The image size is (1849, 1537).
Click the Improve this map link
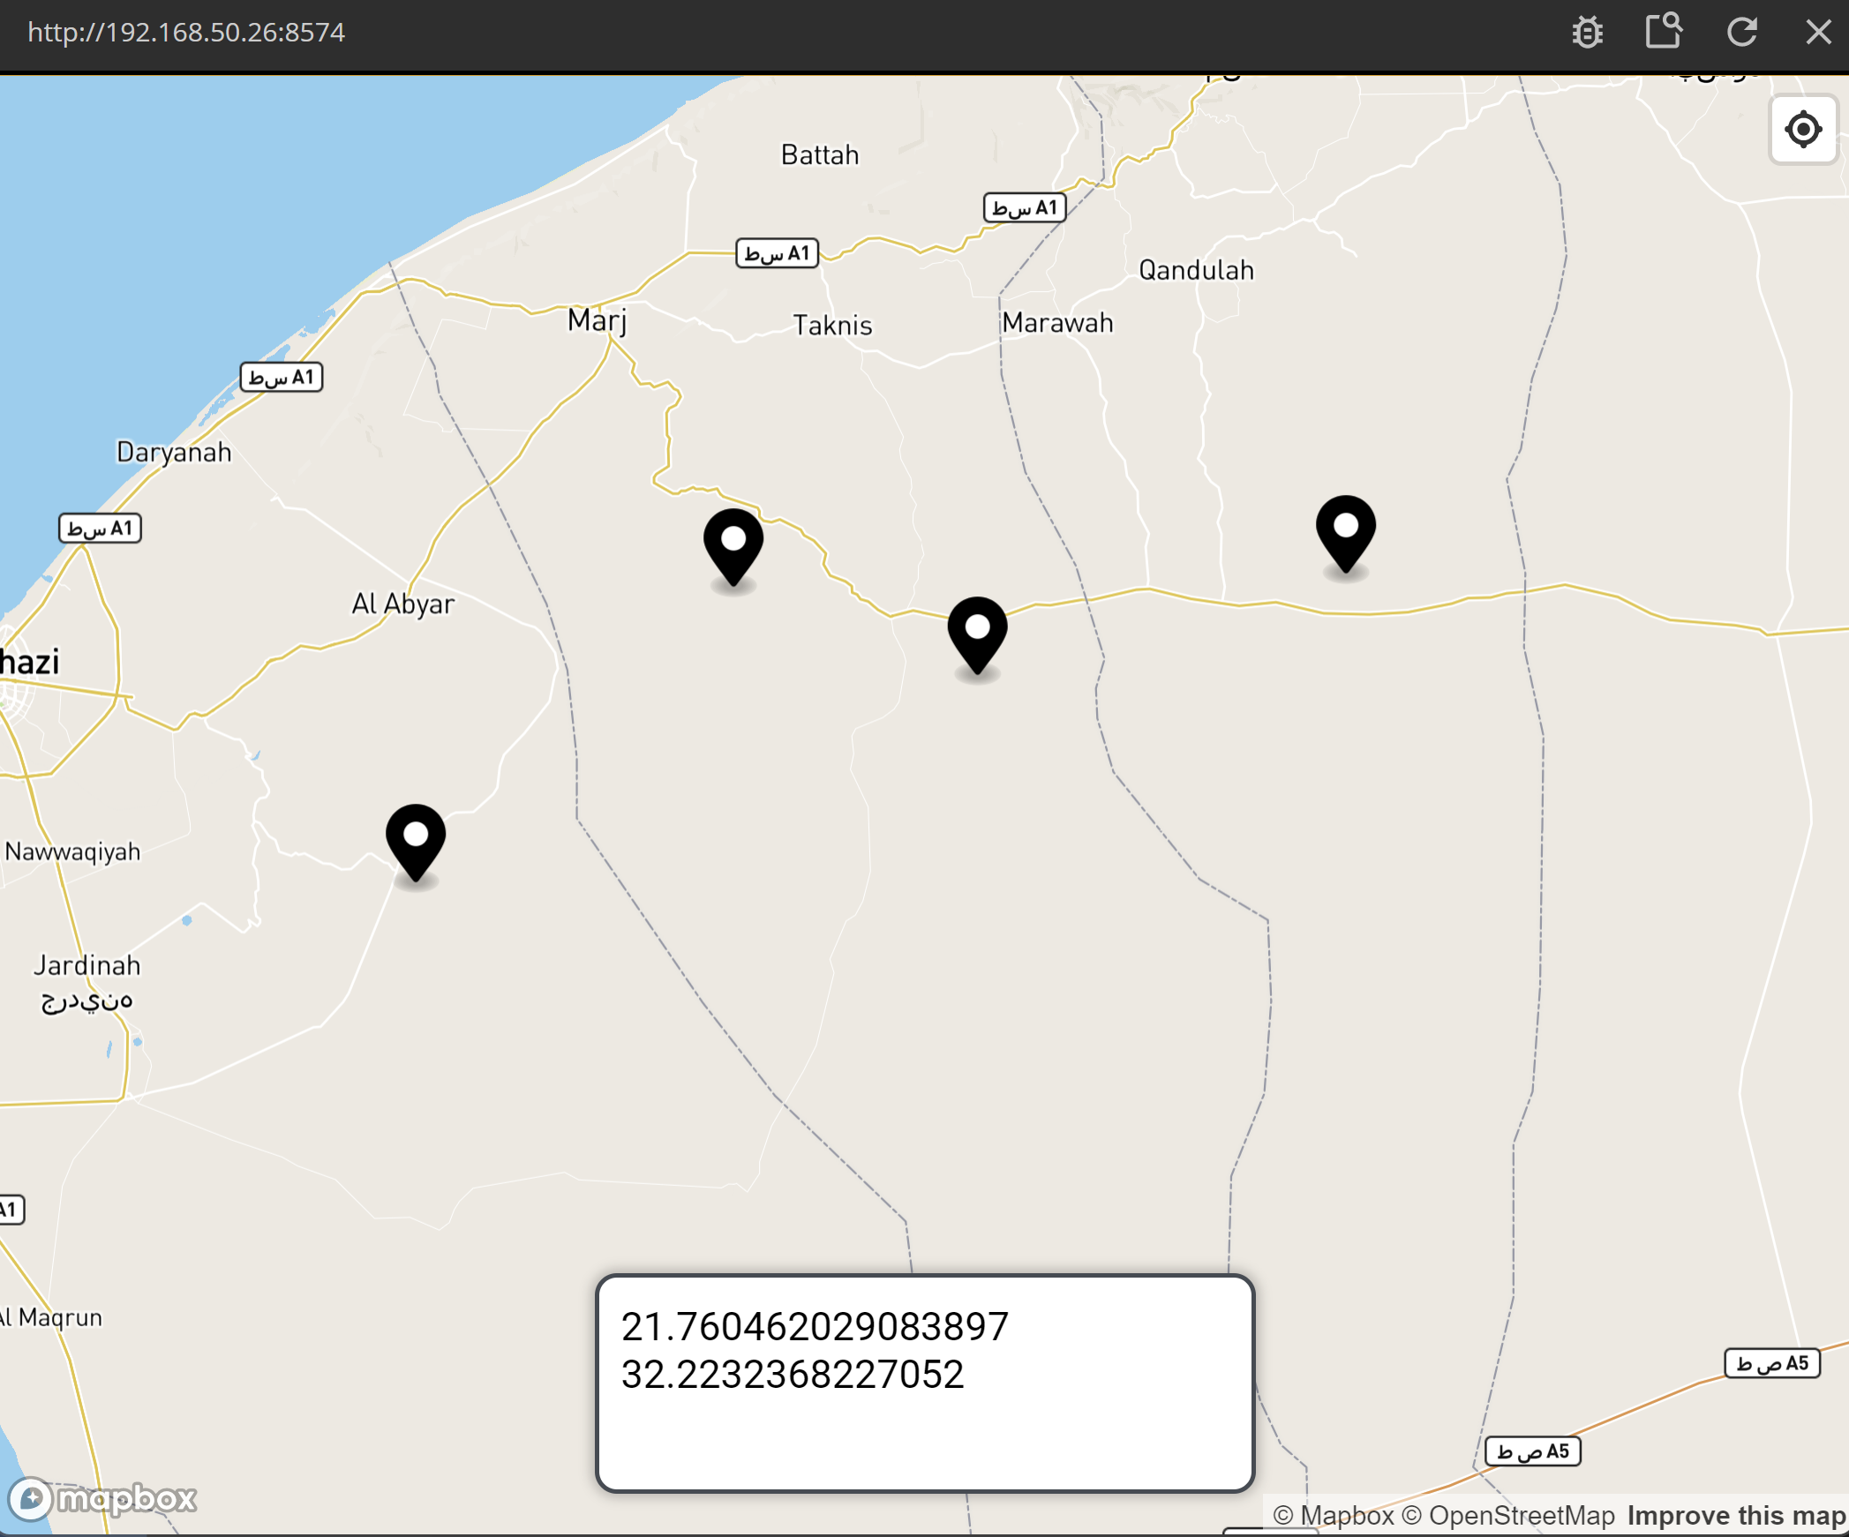click(1736, 1516)
